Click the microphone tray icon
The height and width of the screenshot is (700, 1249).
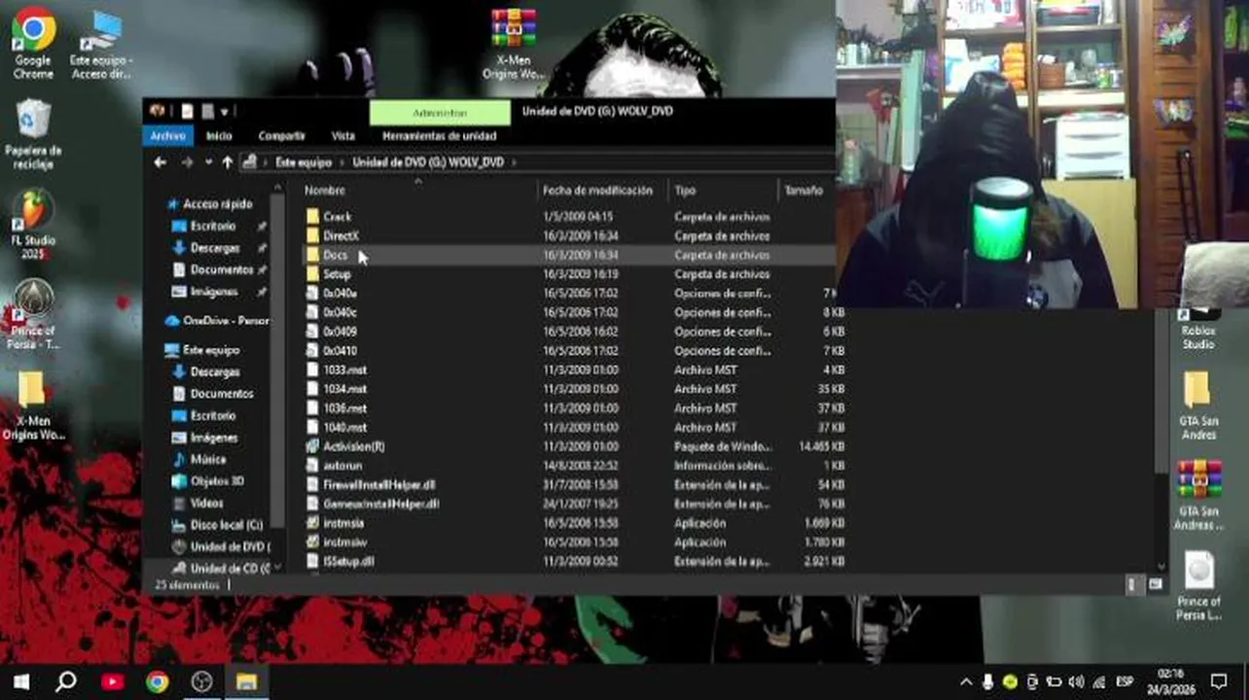click(x=987, y=682)
